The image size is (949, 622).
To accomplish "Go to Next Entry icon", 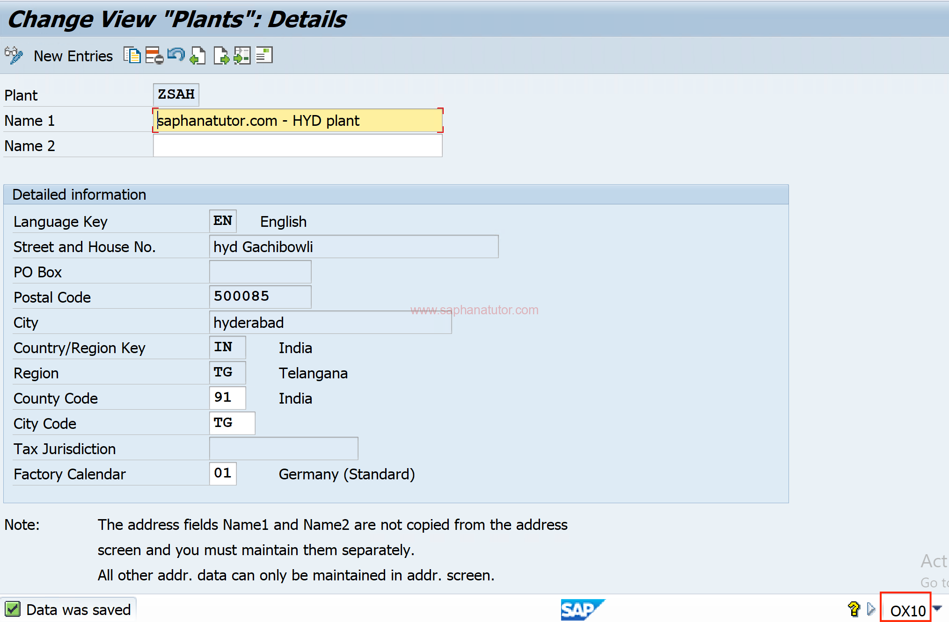I will [221, 56].
